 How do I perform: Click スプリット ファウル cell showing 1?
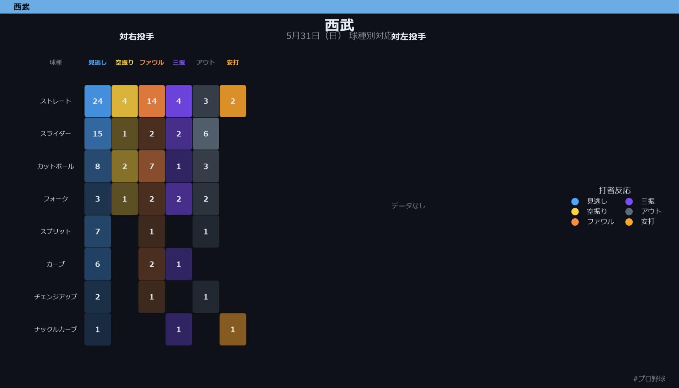[152, 232]
